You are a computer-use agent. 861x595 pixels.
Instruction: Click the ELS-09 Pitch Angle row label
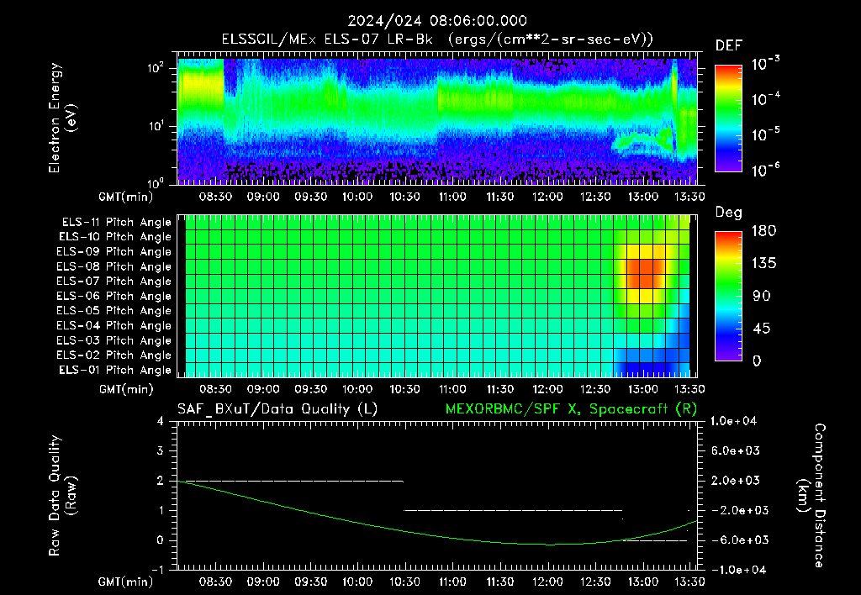114,252
